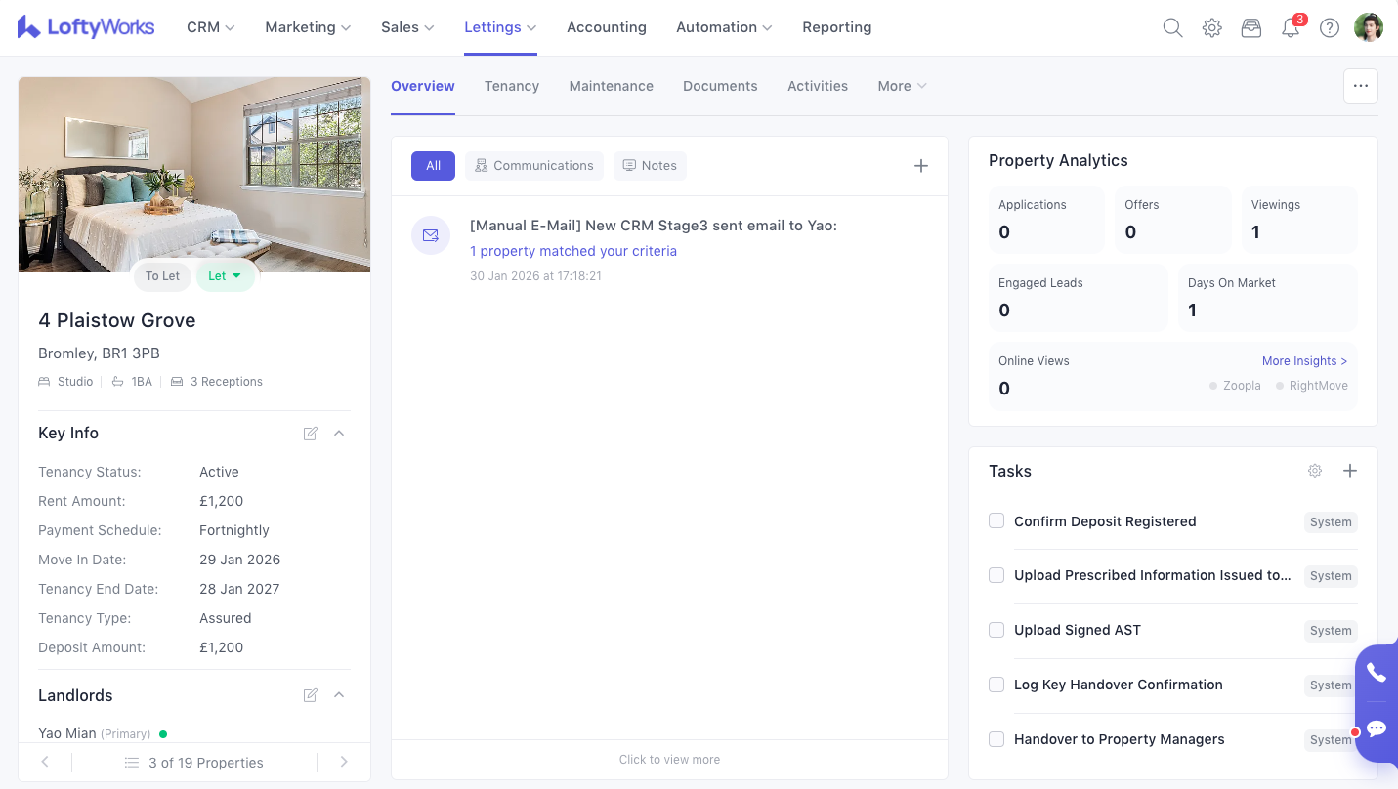Image resolution: width=1398 pixels, height=789 pixels.
Task: Open Tasks settings gear icon
Action: (1315, 471)
